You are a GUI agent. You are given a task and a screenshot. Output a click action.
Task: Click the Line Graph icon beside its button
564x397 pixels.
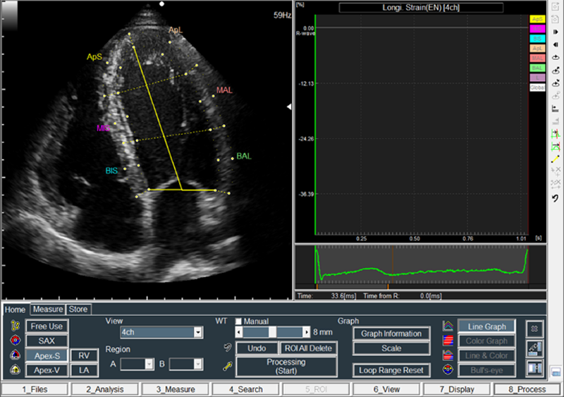447,326
